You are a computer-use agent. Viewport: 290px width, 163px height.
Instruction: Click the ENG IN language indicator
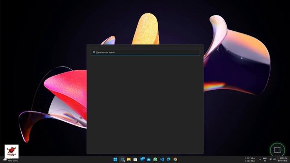pos(265,159)
